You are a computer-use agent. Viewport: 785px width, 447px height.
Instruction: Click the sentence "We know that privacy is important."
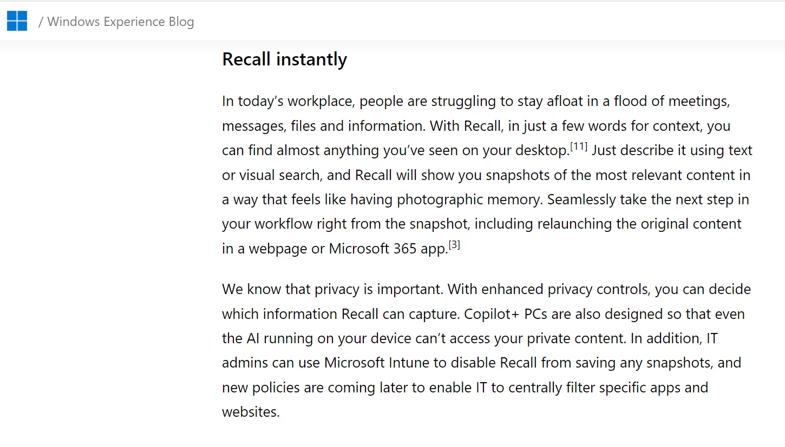[x=333, y=289]
